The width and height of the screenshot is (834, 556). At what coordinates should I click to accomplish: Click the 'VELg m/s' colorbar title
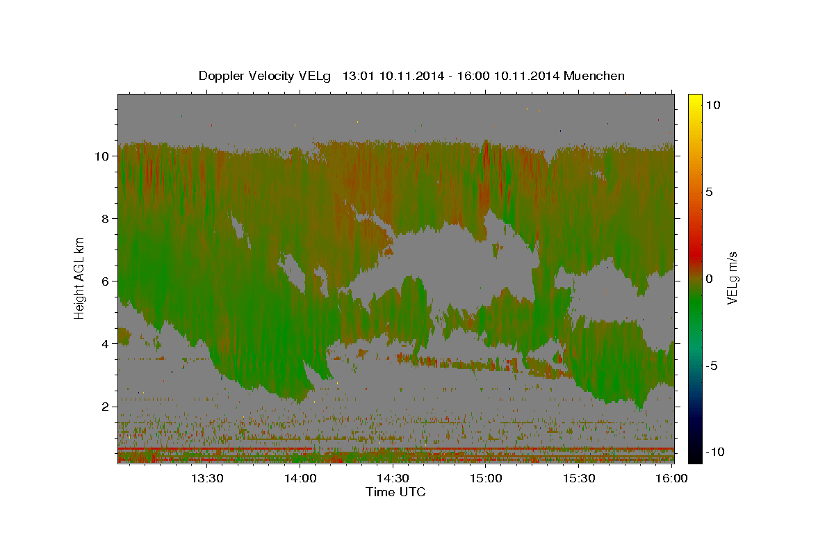pyautogui.click(x=732, y=278)
